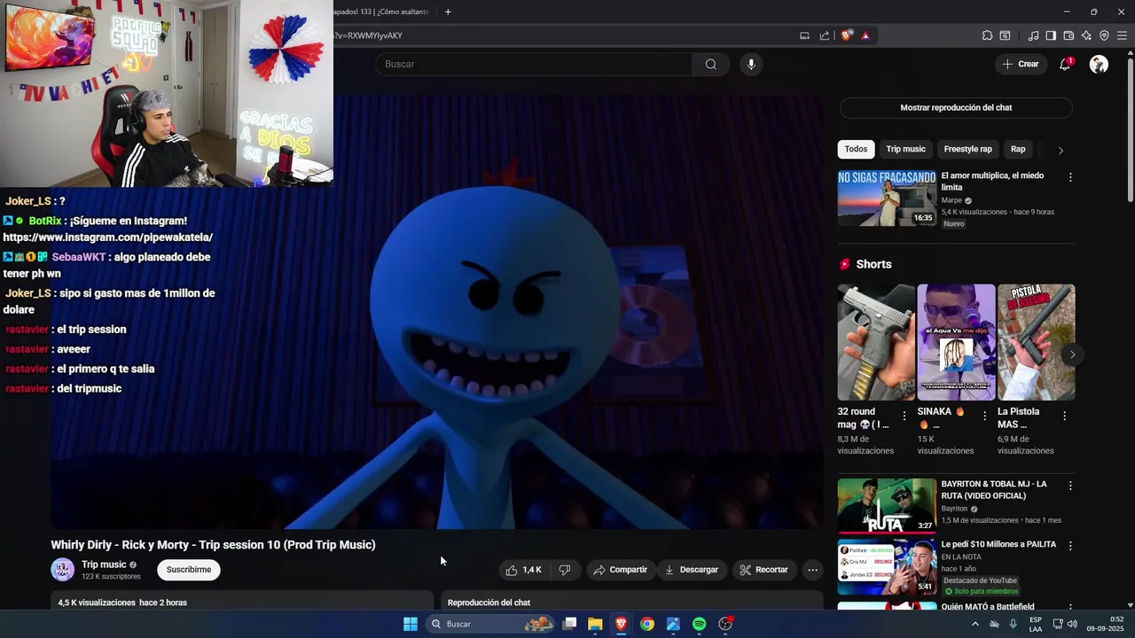Open options for 'SINAKA' short
Viewport: 1135px width, 638px height.
pyautogui.click(x=984, y=415)
